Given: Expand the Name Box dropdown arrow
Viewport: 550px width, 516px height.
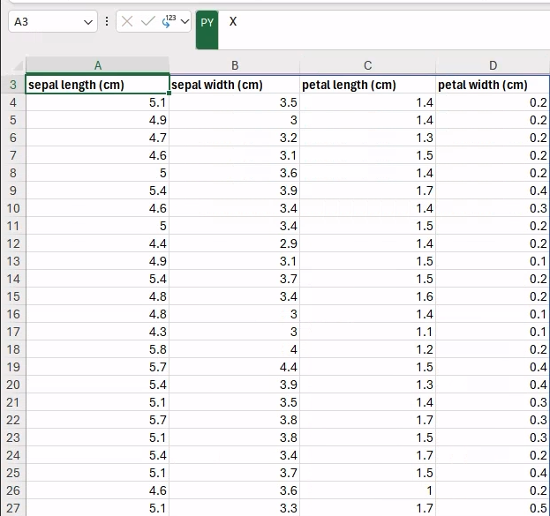Looking at the screenshot, I should 87,22.
